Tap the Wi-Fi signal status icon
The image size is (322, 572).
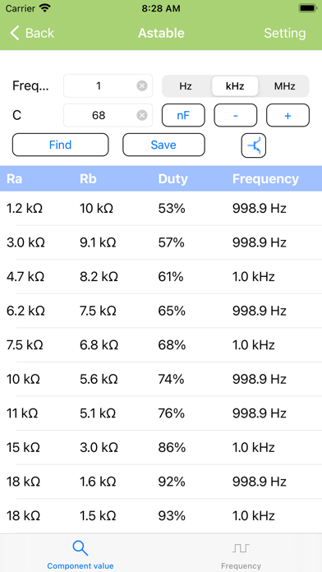[45, 8]
